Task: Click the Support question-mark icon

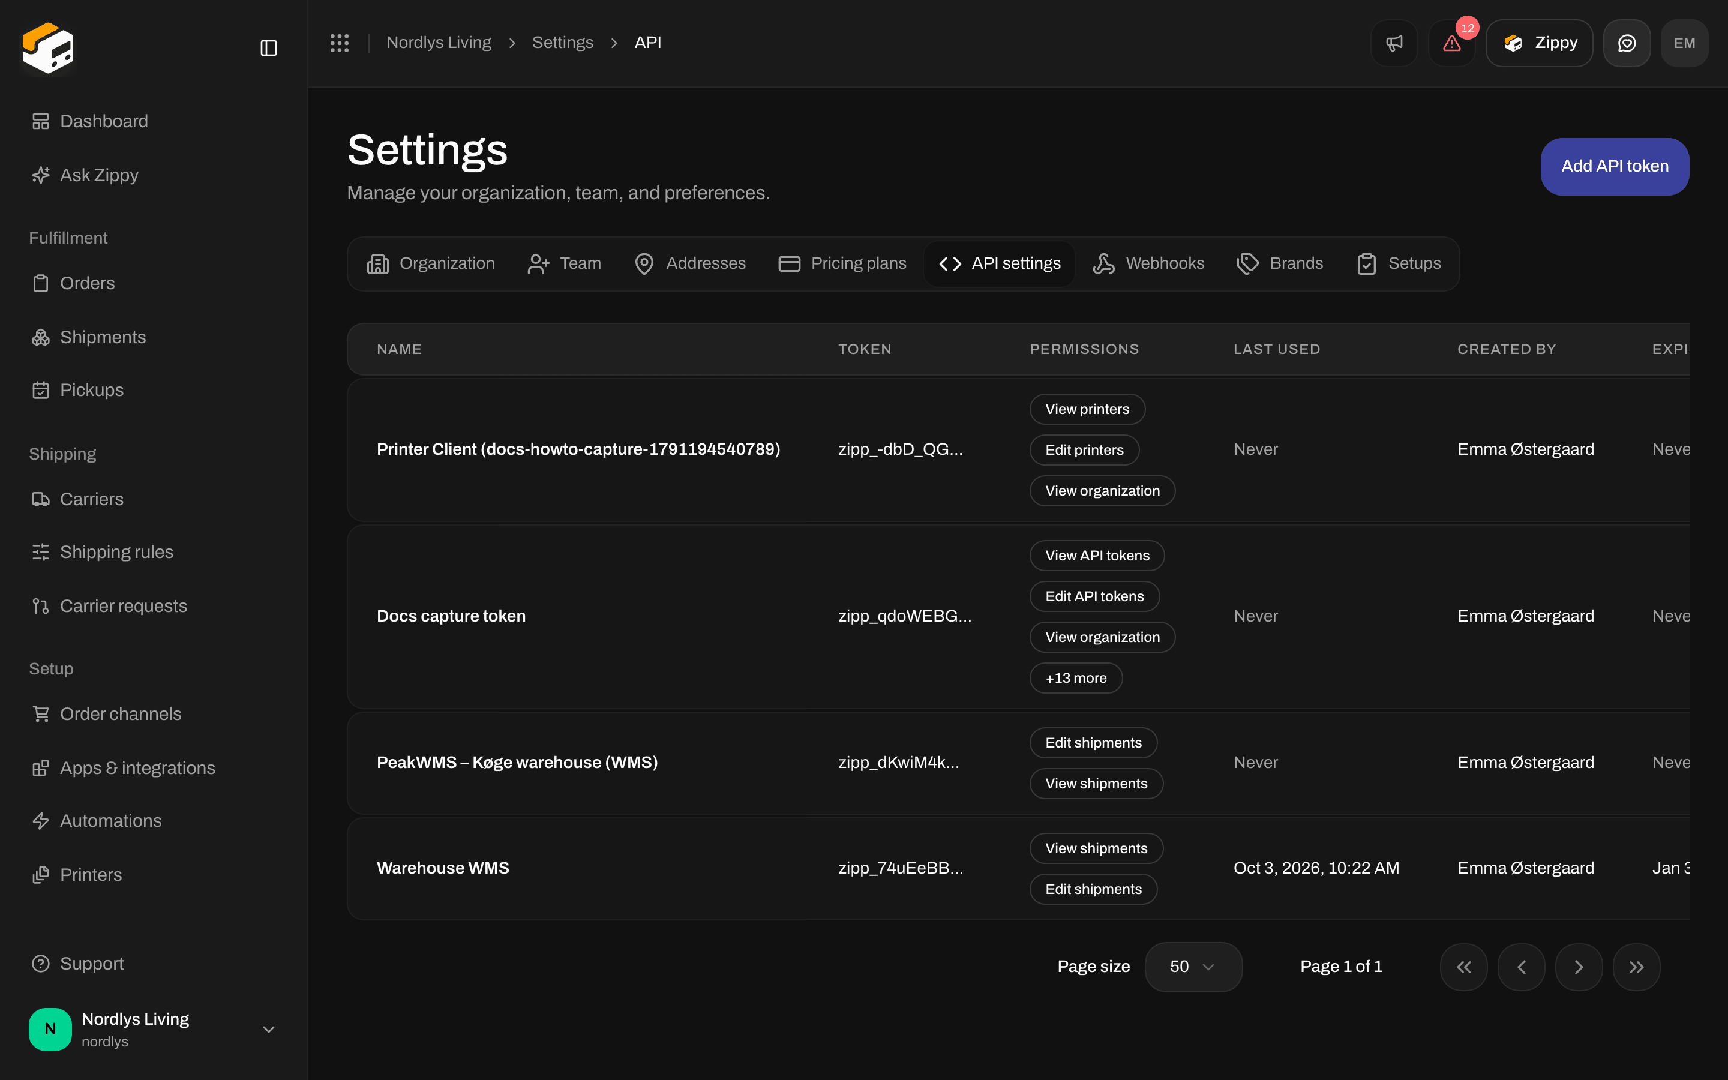Action: [41, 964]
